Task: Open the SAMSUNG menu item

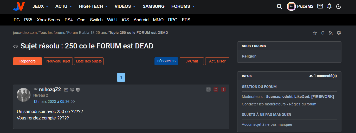Action: (153, 6)
